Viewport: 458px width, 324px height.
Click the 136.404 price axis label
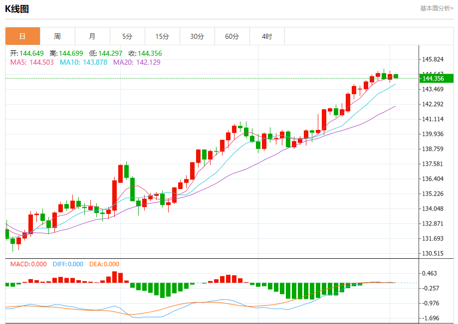pyautogui.click(x=433, y=179)
